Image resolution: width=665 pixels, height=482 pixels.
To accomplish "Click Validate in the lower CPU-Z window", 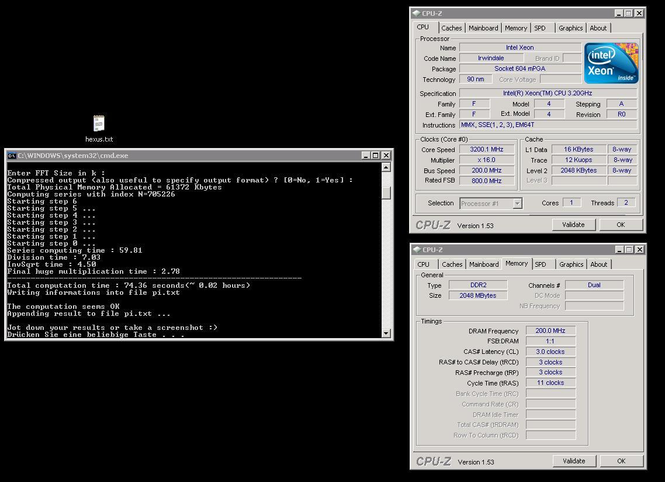I will click(x=574, y=461).
